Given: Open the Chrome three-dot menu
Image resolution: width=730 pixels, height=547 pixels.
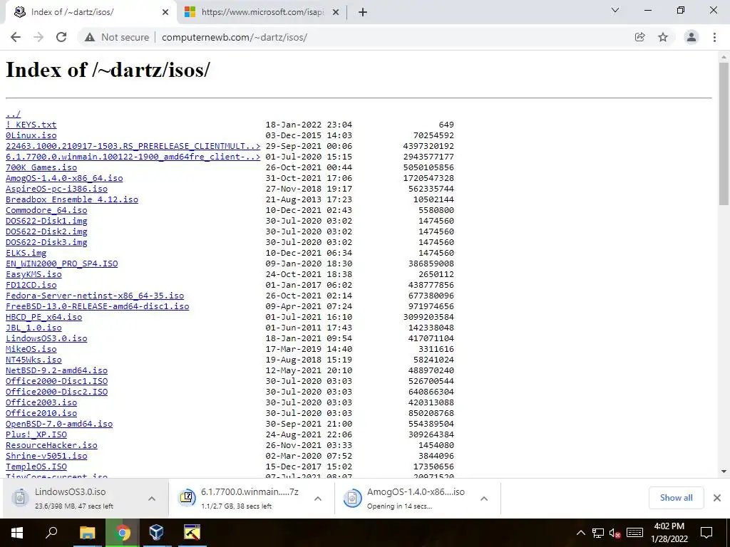Looking at the screenshot, I should (714, 37).
